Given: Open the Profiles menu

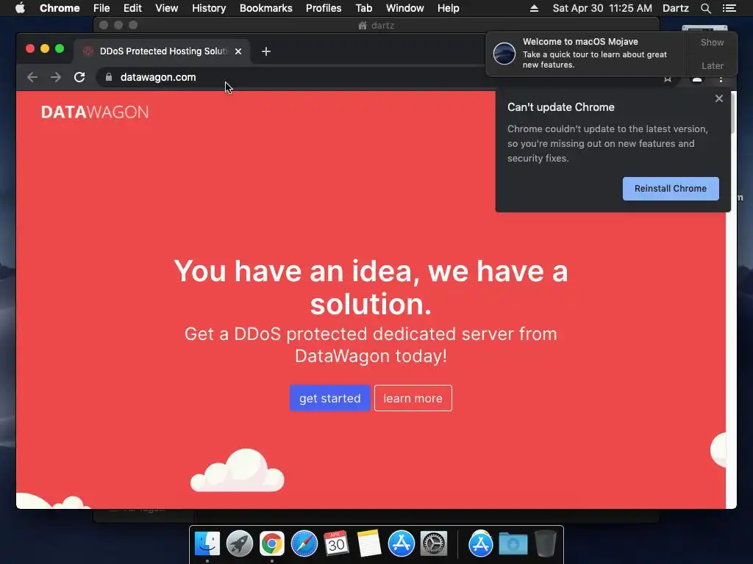Looking at the screenshot, I should point(324,8).
